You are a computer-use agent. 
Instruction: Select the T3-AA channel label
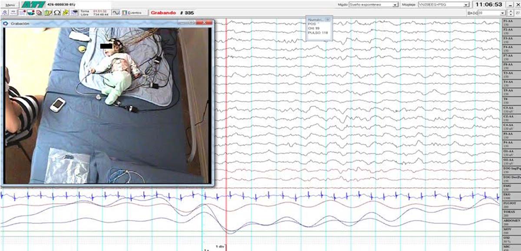coord(511,74)
